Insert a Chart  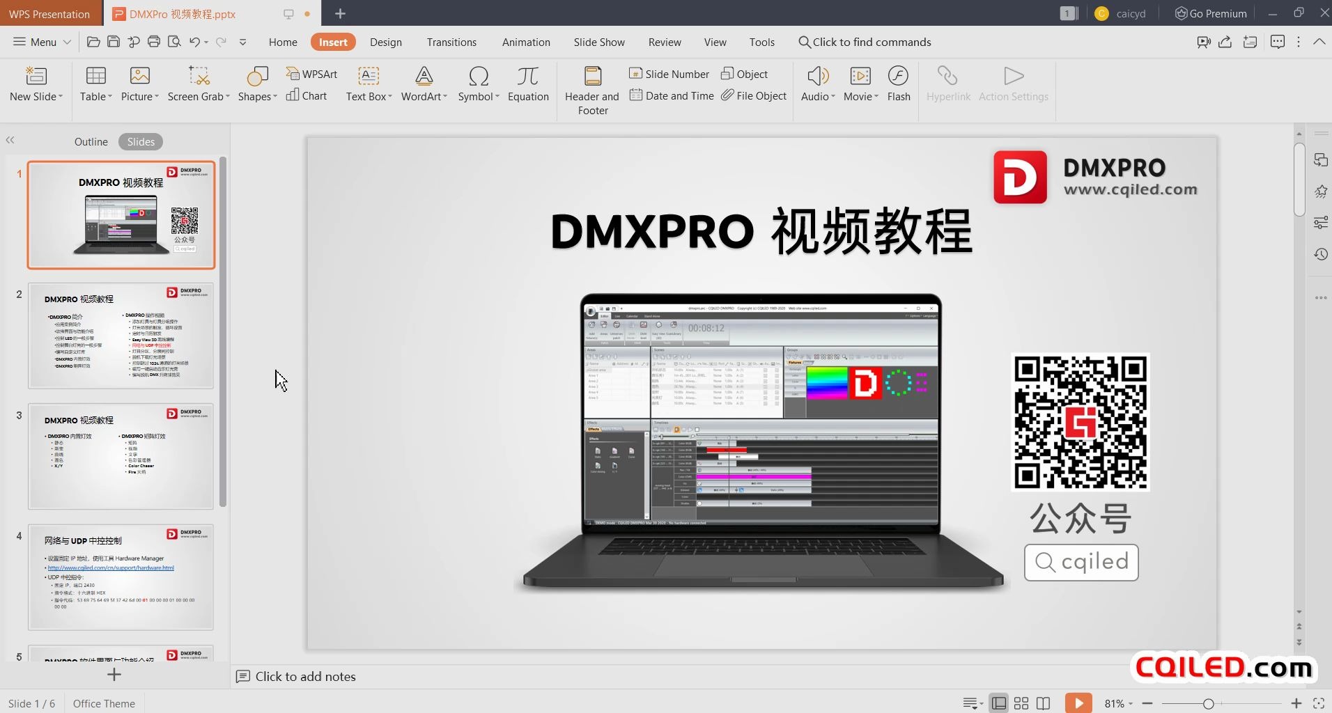[x=307, y=95]
